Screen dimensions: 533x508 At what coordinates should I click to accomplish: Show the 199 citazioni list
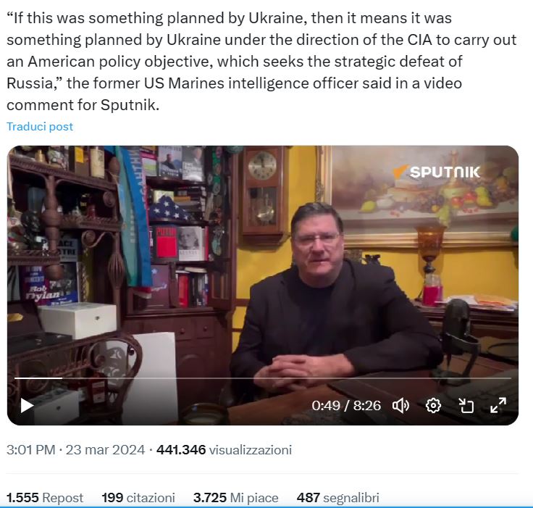point(138,498)
